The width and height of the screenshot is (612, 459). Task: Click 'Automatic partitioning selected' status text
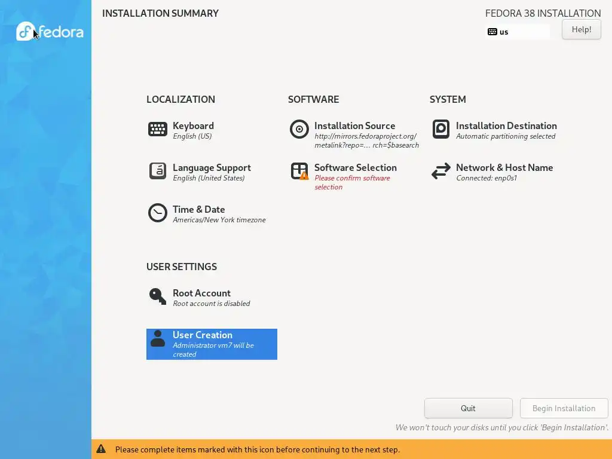click(506, 136)
